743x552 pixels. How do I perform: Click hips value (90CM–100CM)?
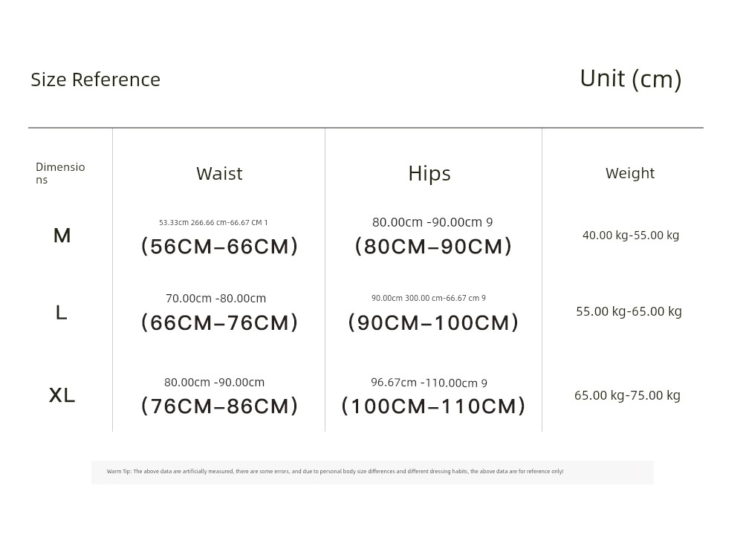click(433, 322)
